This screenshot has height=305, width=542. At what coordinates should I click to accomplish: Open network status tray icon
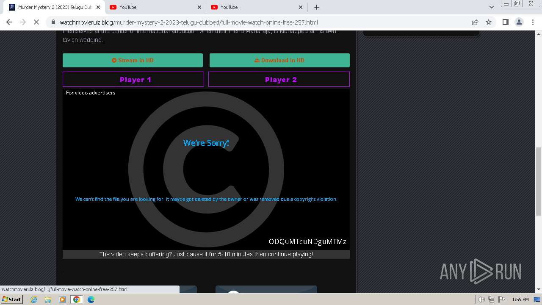491,299
